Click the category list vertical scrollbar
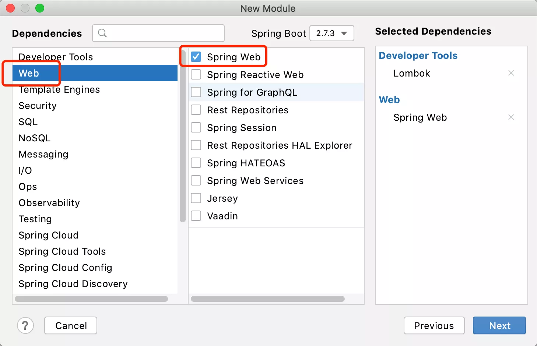 183,136
